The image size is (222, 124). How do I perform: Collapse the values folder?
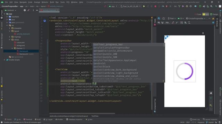pyautogui.click(x=10, y=40)
